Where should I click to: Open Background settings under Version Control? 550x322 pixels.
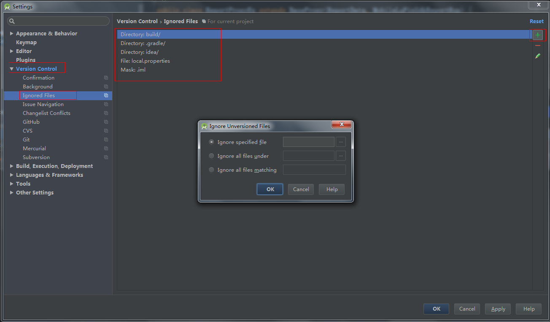(38, 87)
